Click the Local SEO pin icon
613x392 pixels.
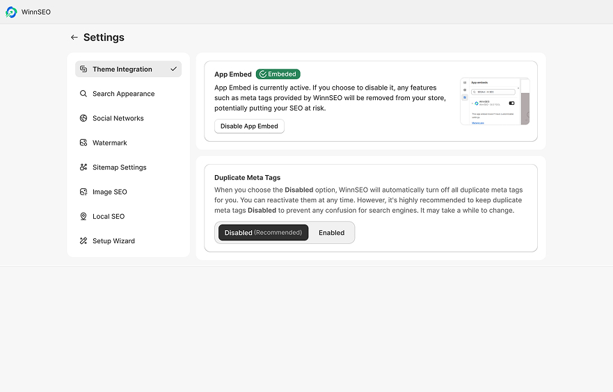[x=83, y=216]
